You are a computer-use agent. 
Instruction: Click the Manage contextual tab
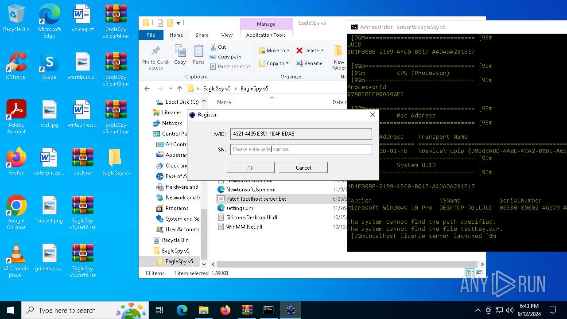click(x=266, y=24)
